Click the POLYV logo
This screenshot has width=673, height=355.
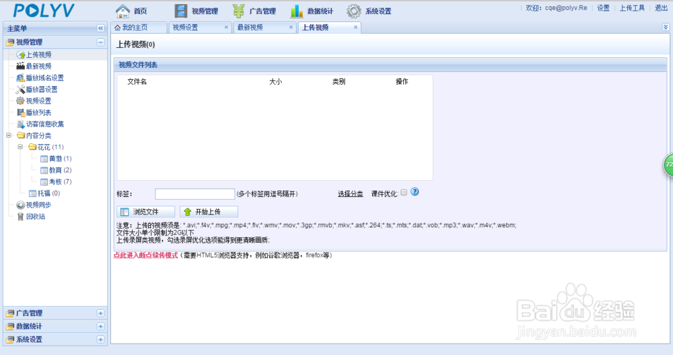pos(44,10)
